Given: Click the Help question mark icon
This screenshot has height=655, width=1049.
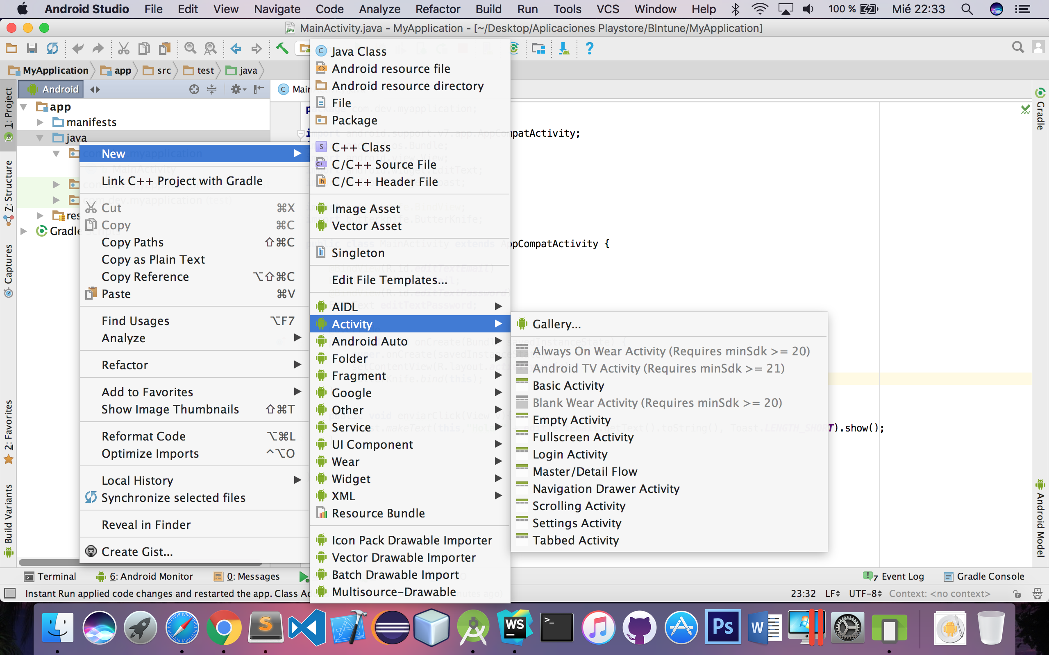Looking at the screenshot, I should pos(590,48).
